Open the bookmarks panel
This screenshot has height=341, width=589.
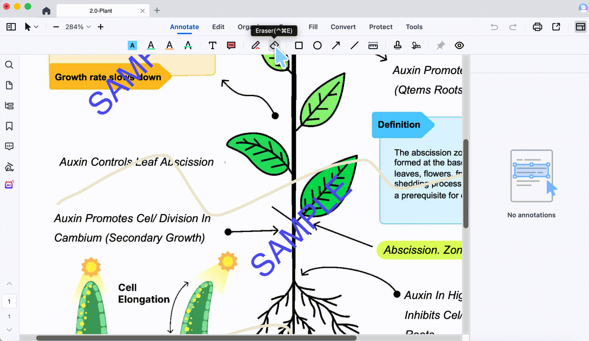coord(9,126)
